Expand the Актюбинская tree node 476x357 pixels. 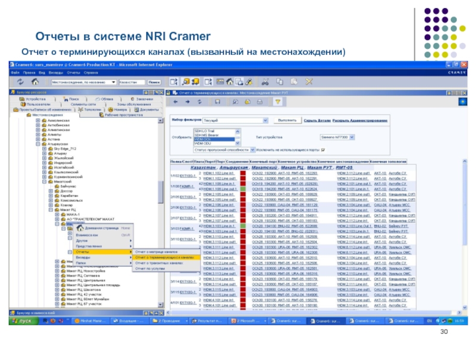[x=37, y=126]
